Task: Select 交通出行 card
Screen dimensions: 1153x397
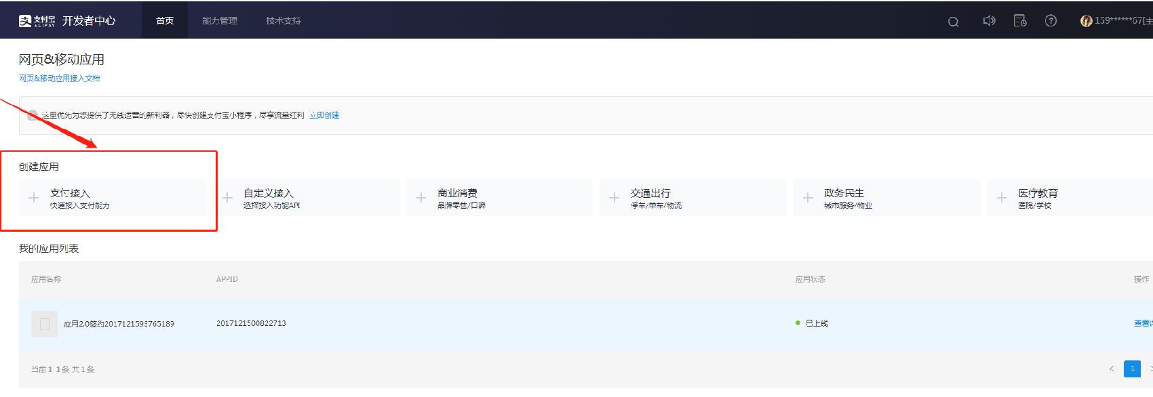Action: [x=693, y=198]
